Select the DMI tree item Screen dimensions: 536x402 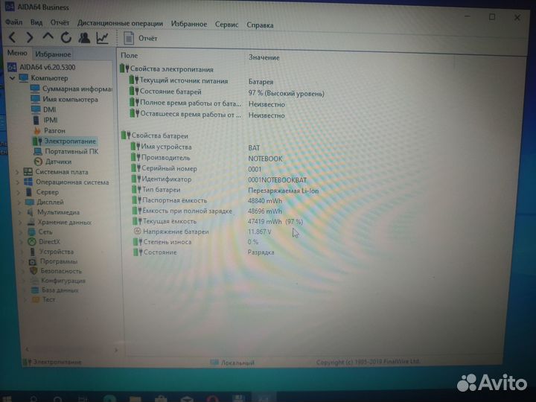point(43,109)
